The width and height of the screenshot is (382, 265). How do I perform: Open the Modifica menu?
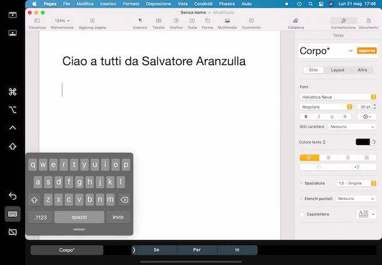[85, 4]
